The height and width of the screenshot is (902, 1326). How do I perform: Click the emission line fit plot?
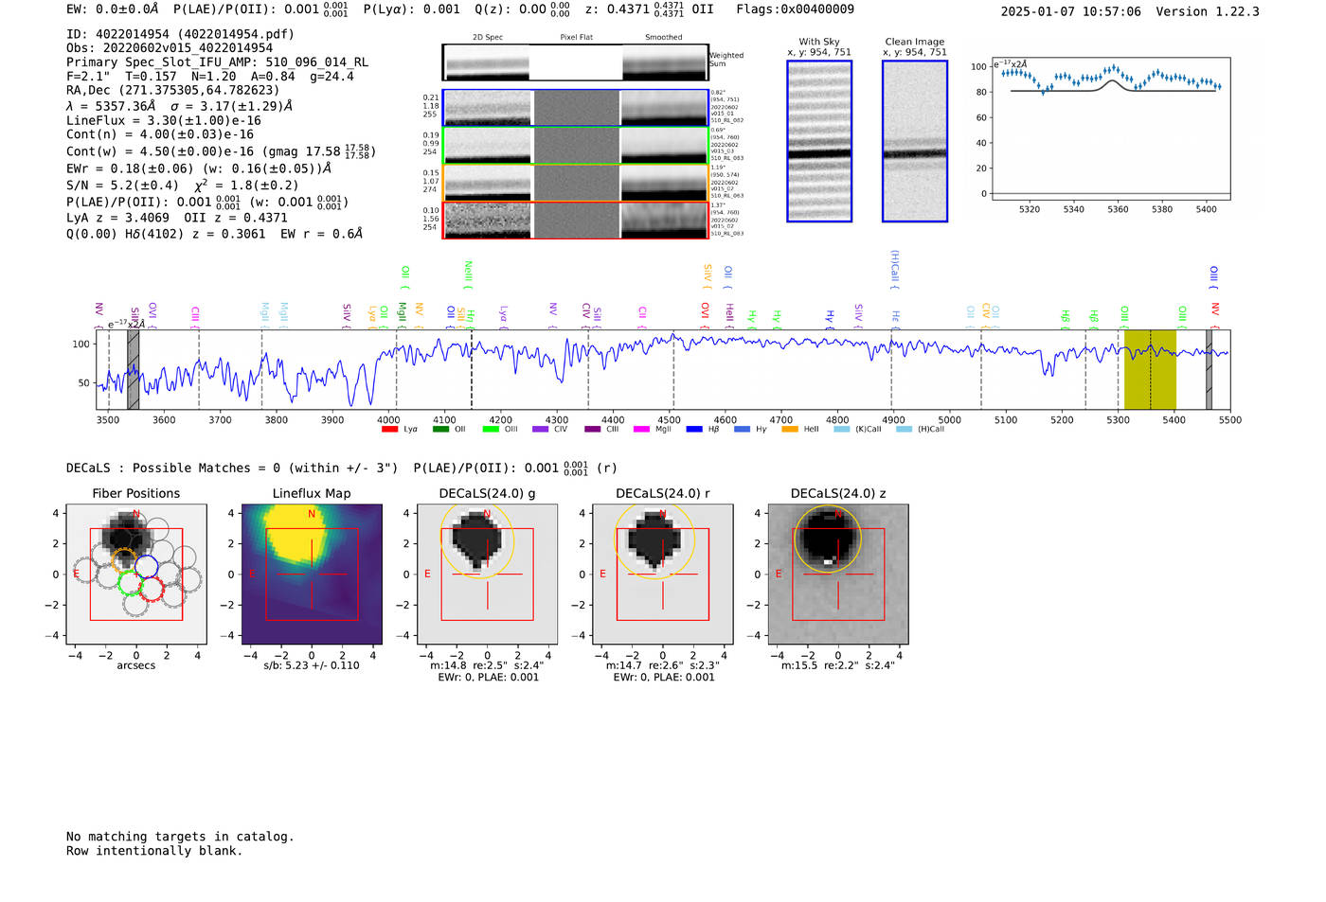point(1110,129)
